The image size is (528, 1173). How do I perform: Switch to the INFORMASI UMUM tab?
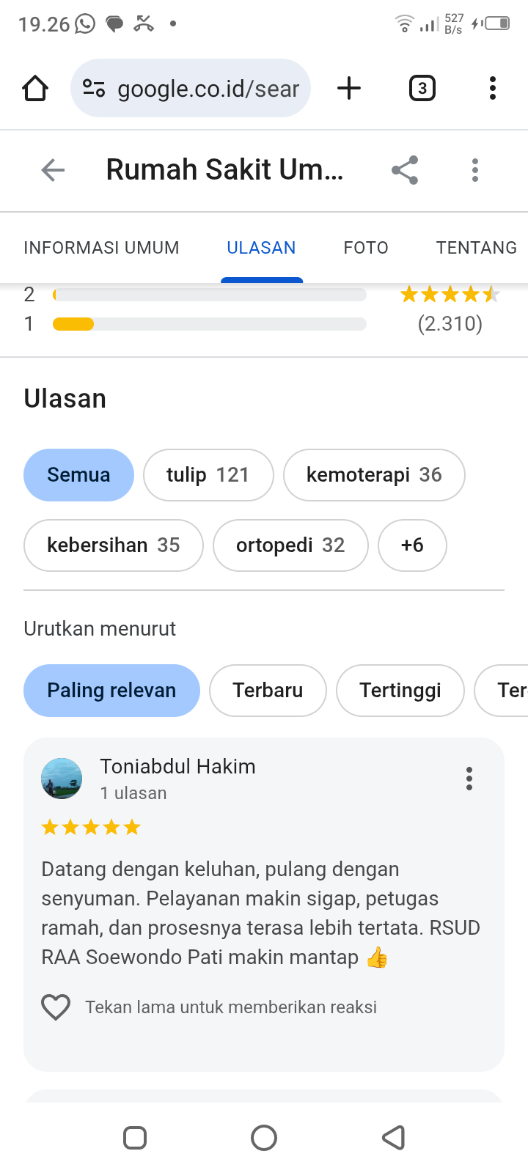pyautogui.click(x=101, y=248)
